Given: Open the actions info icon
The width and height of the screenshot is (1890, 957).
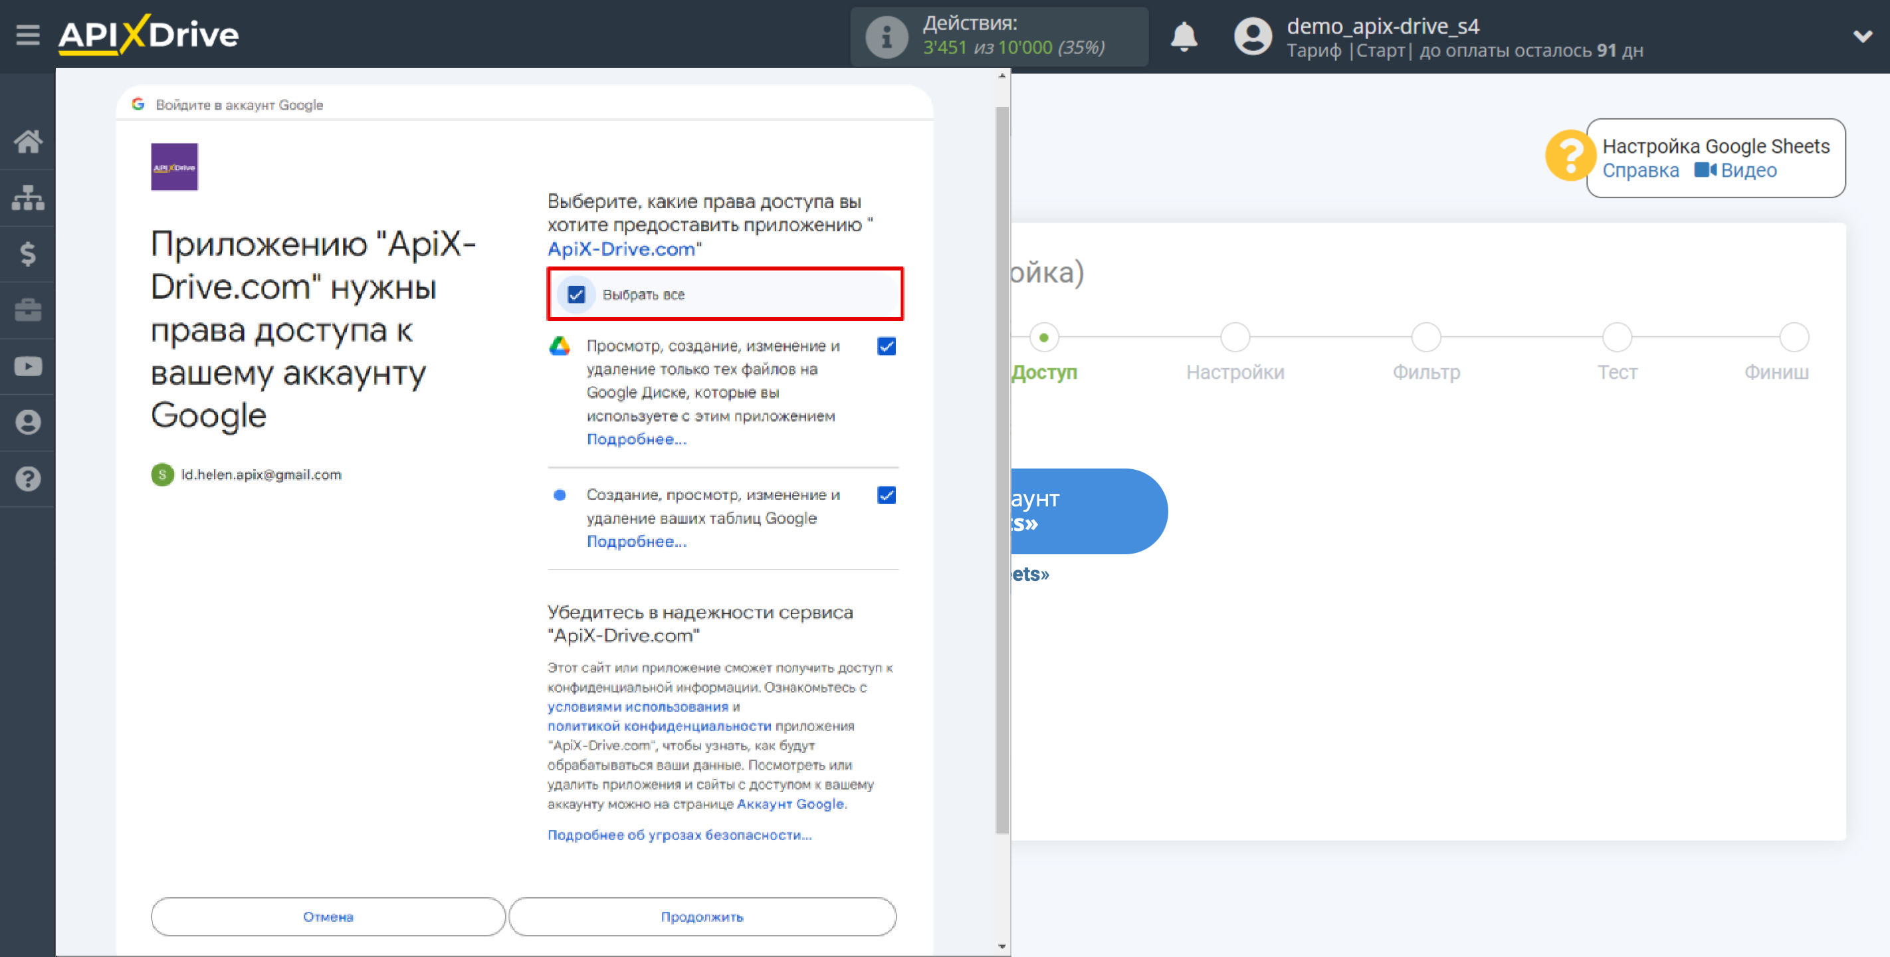Looking at the screenshot, I should click(887, 36).
